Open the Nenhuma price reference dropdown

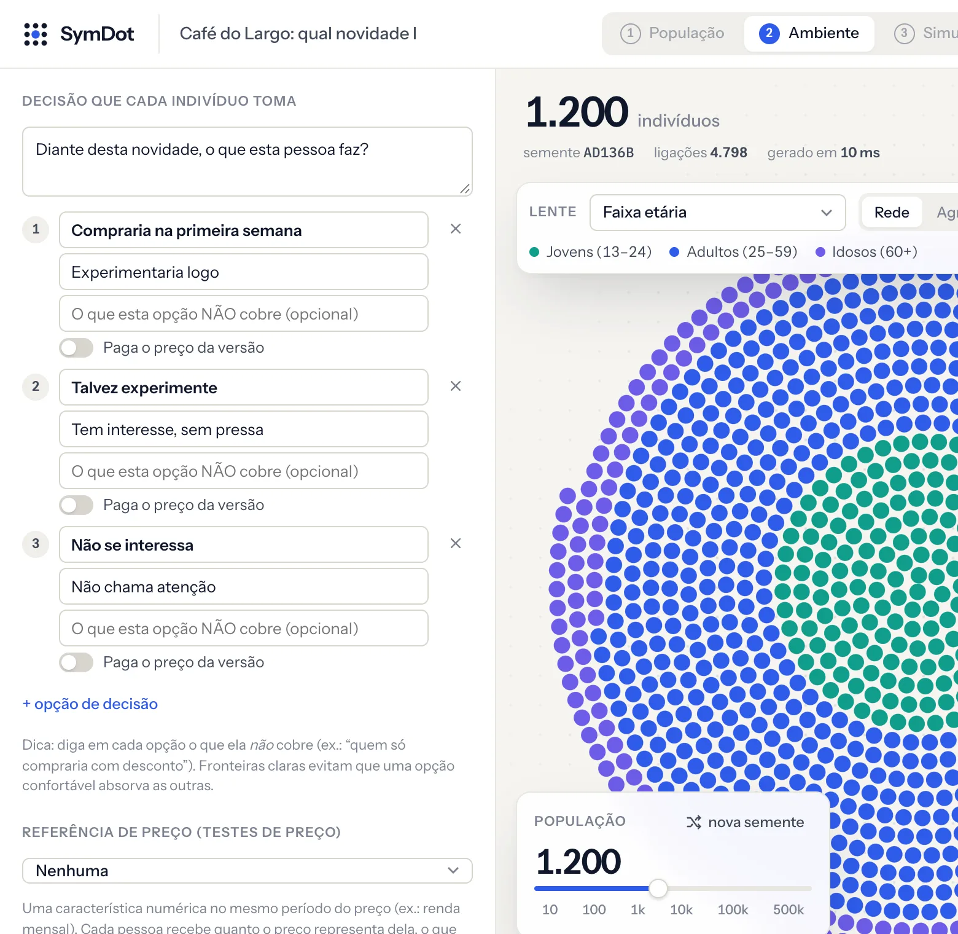(247, 871)
